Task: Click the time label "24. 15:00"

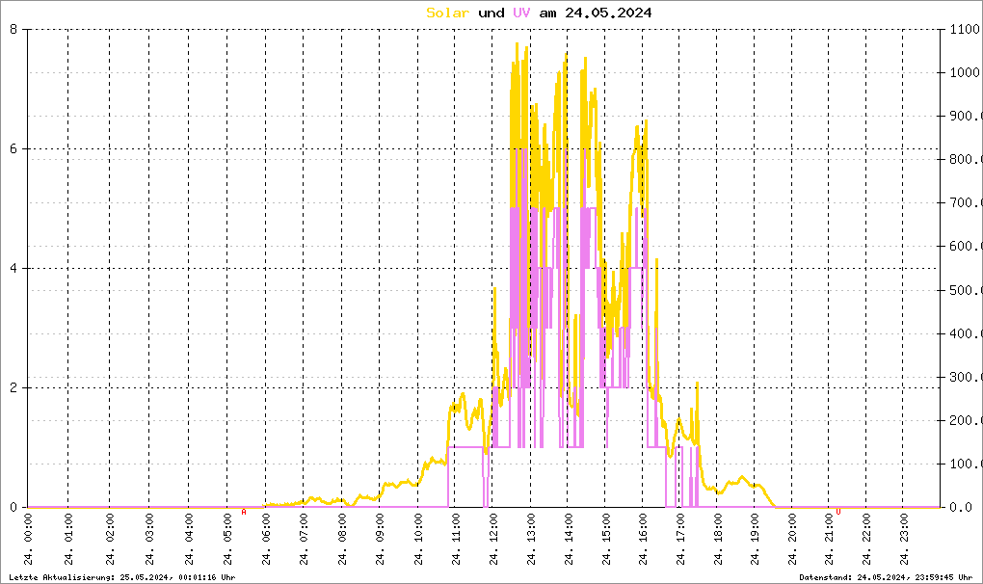Action: pyautogui.click(x=605, y=540)
